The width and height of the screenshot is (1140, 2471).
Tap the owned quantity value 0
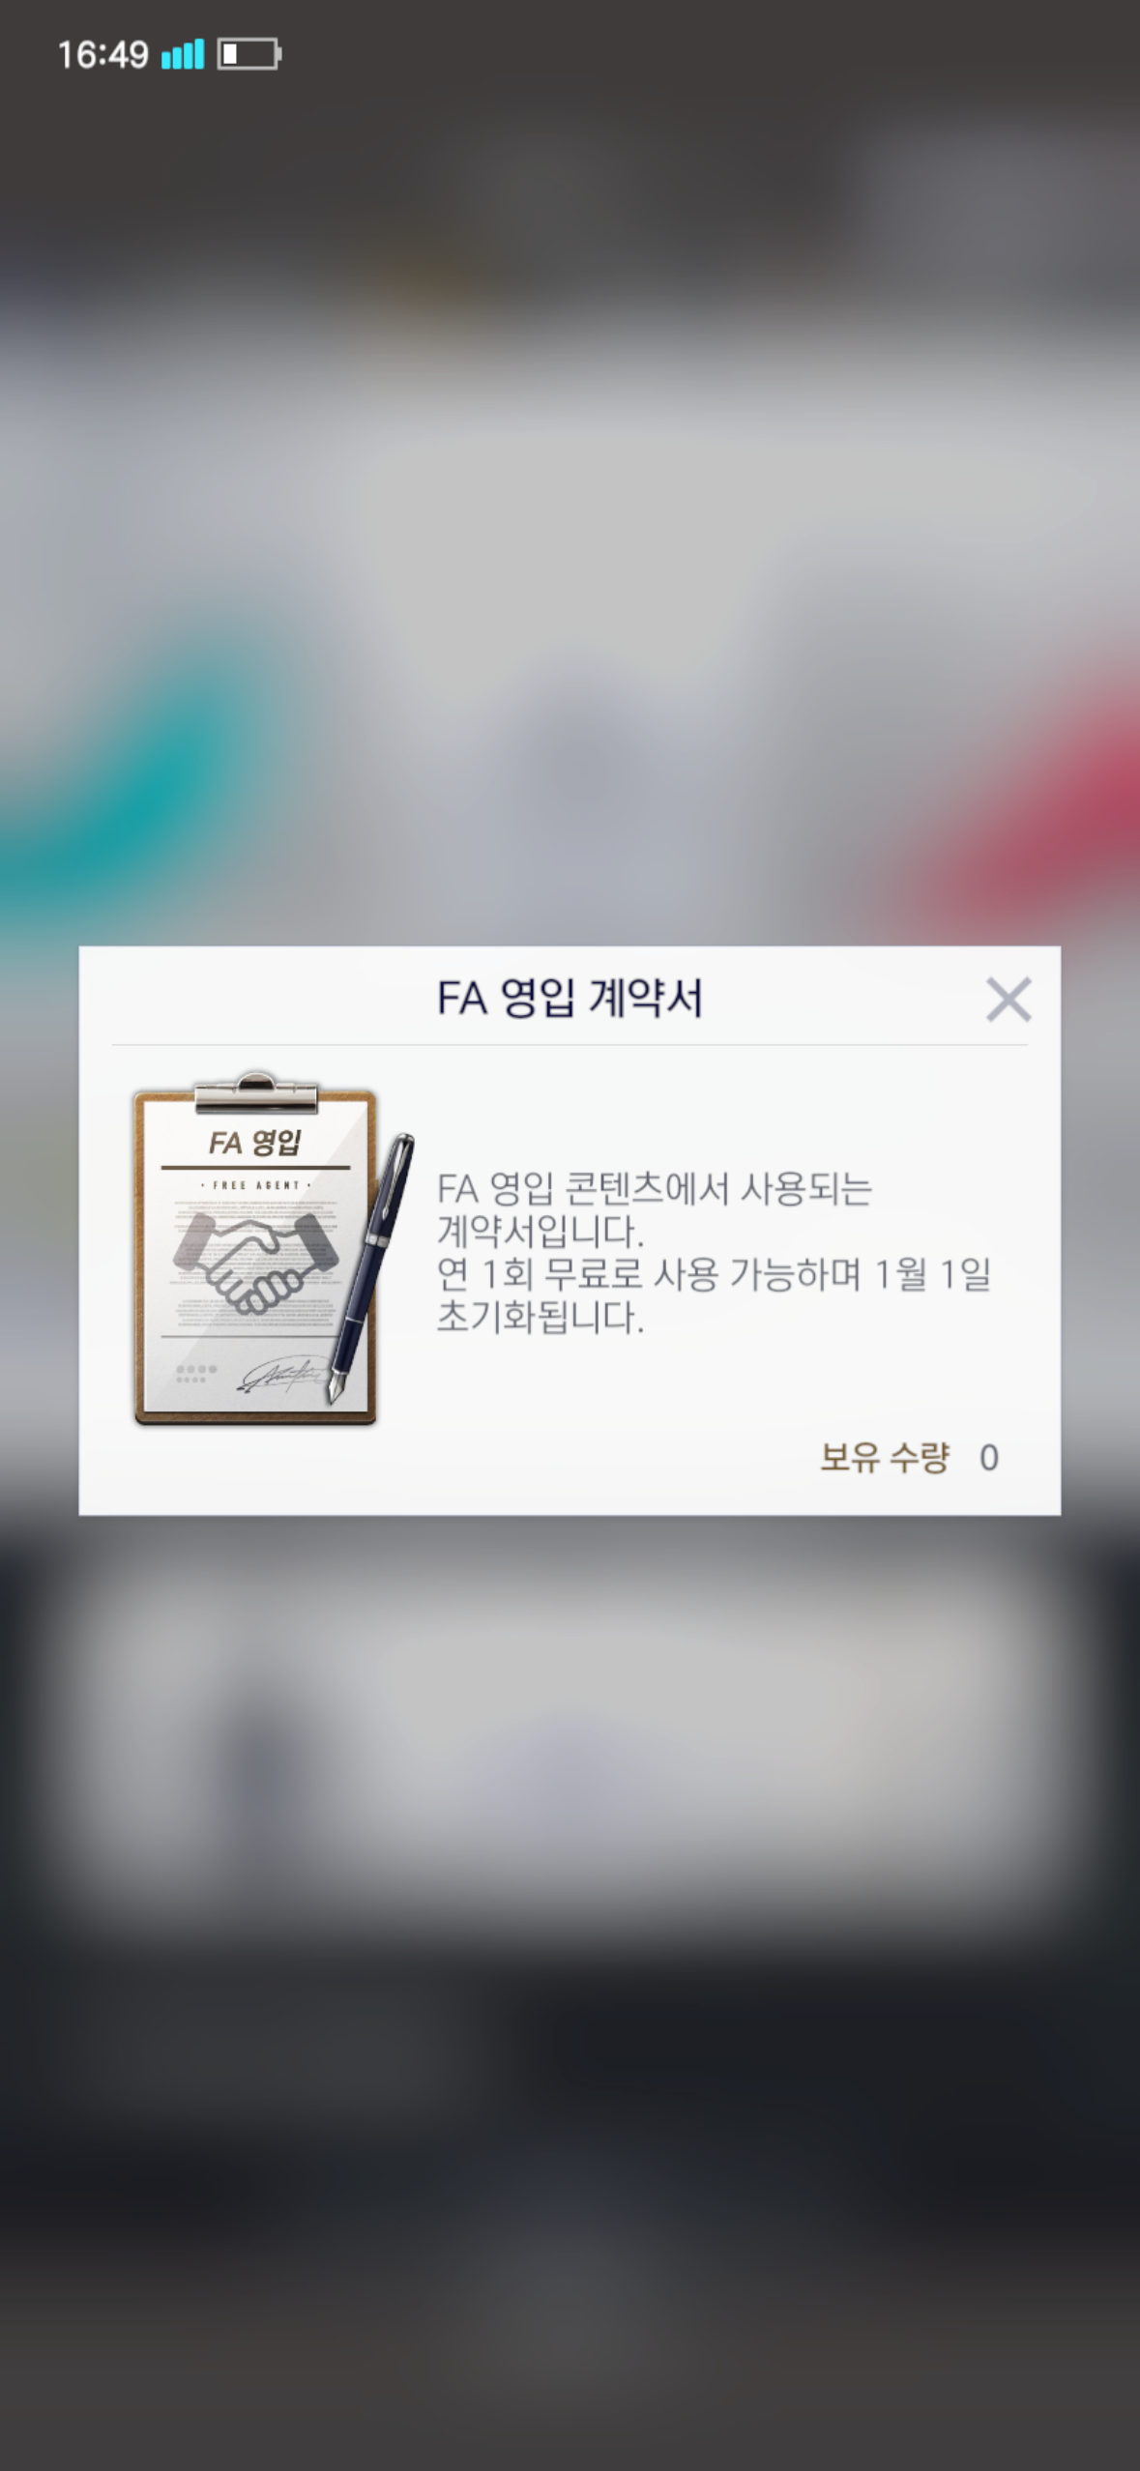coord(989,1458)
